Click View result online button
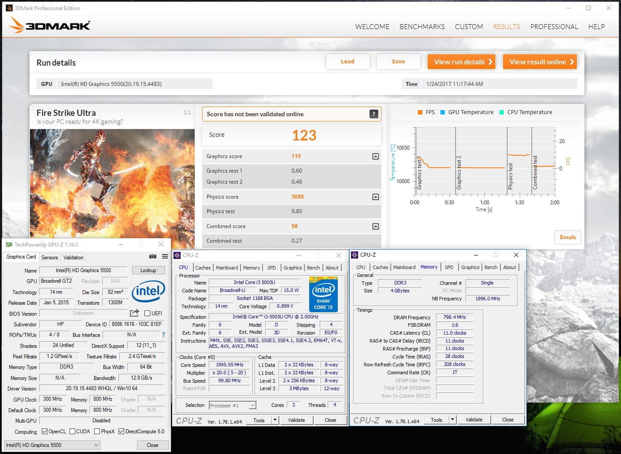Image resolution: width=621 pixels, height=454 pixels. pyautogui.click(x=540, y=62)
